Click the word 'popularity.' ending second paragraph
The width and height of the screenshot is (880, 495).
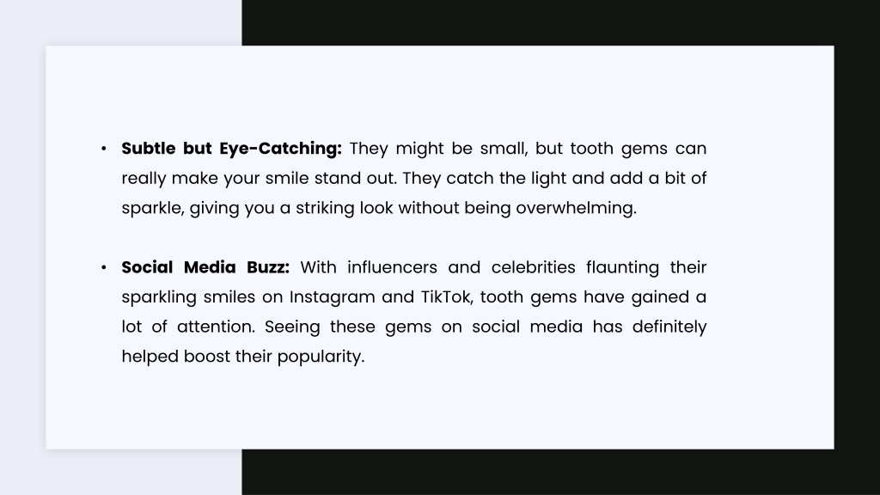[x=321, y=357]
